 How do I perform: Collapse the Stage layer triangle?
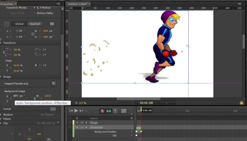pos(77,123)
